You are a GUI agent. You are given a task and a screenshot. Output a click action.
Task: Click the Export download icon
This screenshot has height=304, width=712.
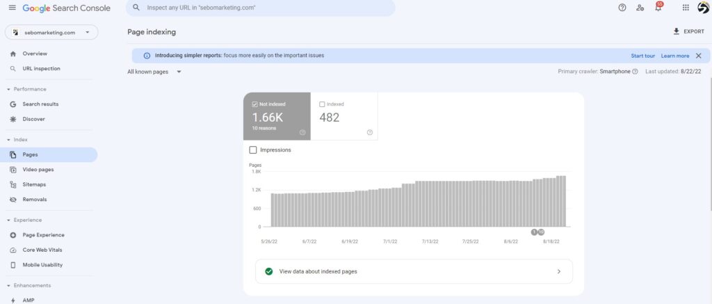[x=676, y=31]
